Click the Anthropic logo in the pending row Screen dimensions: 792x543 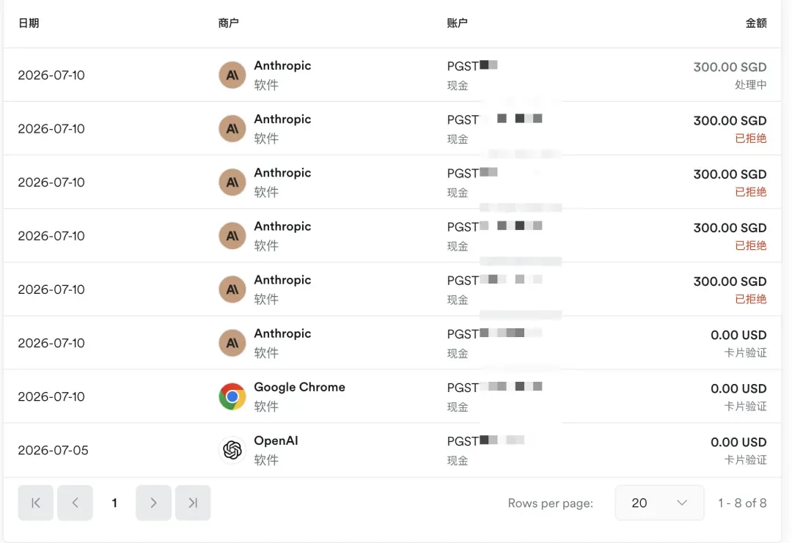pos(232,75)
